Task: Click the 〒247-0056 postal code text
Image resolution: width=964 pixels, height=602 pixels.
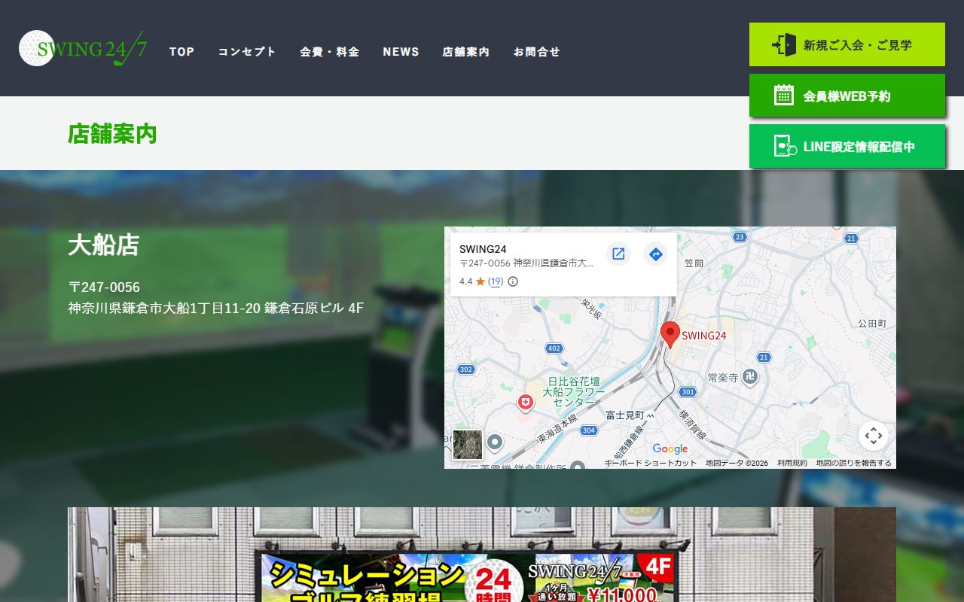Action: tap(104, 287)
